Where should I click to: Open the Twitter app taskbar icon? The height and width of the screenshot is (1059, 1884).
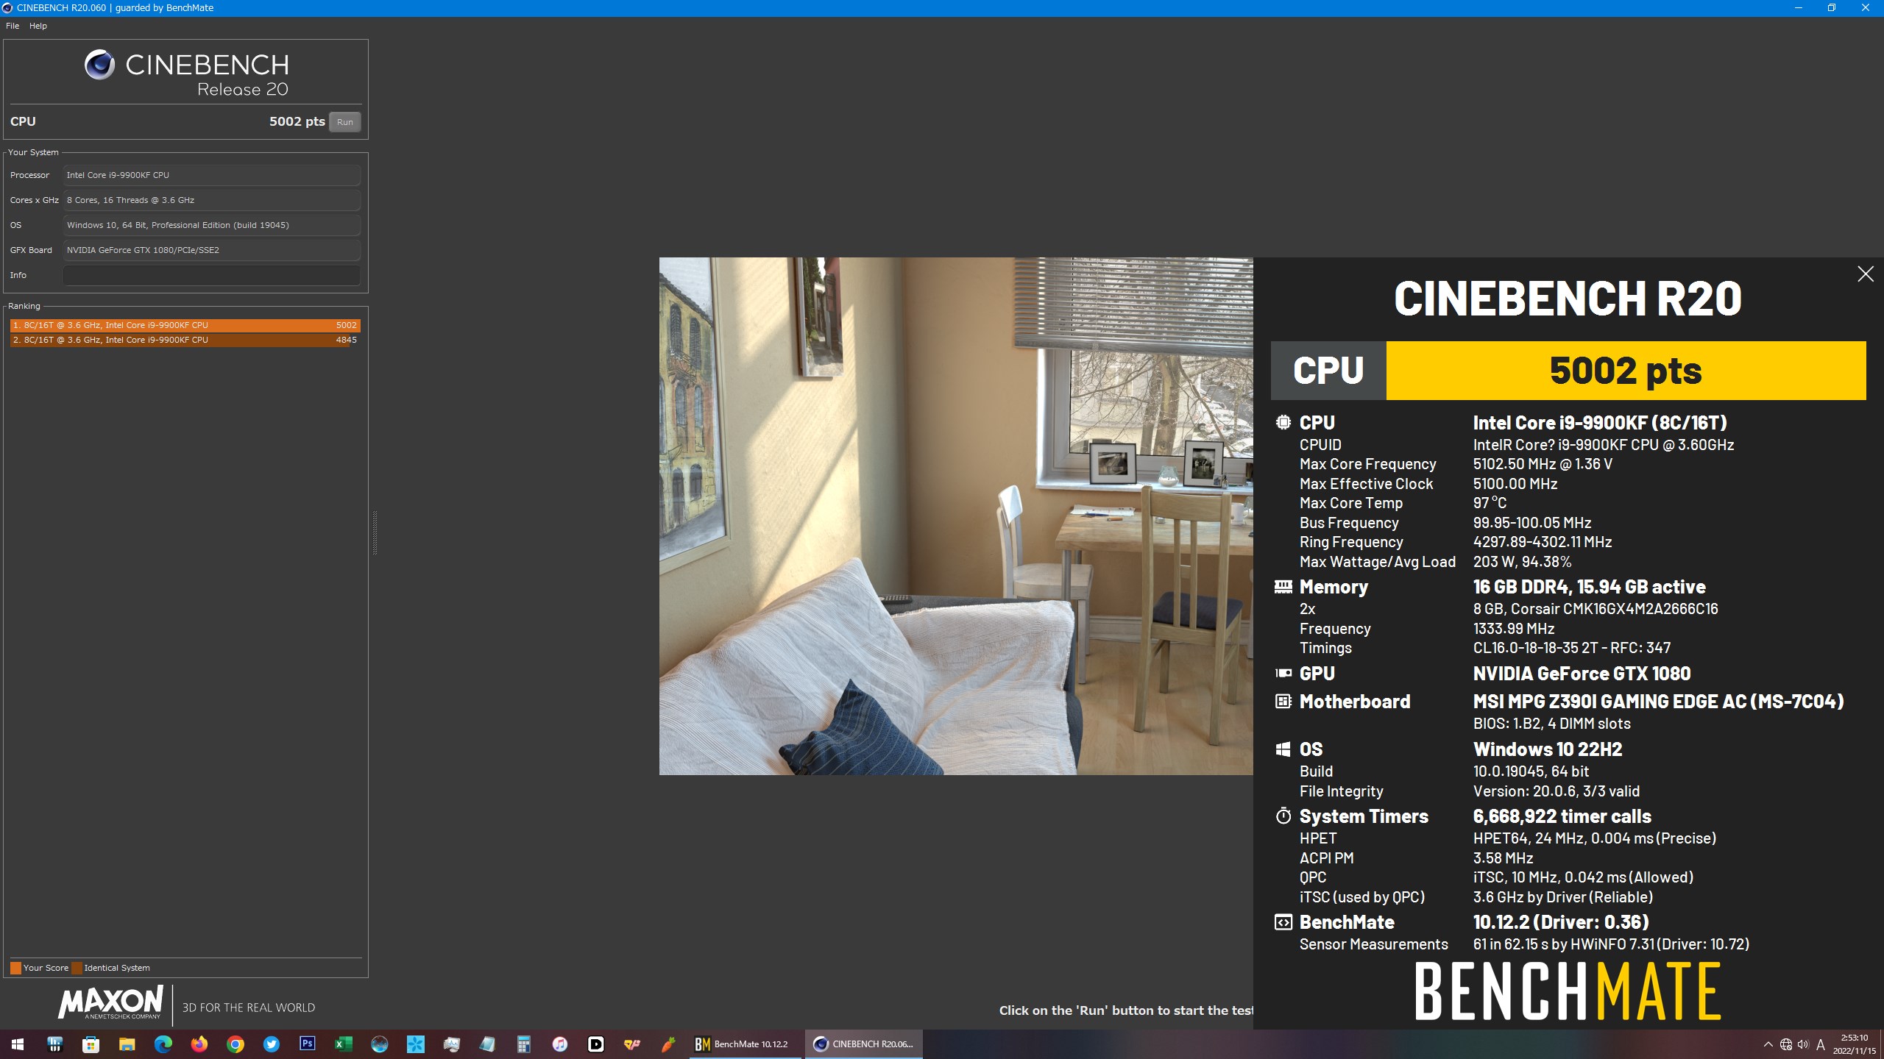(x=271, y=1044)
